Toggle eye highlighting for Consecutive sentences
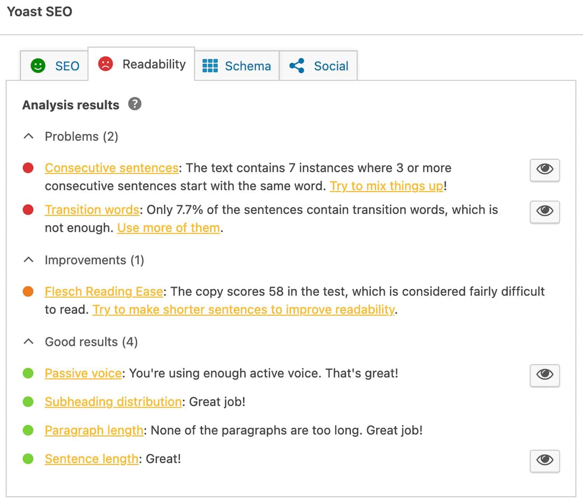The width and height of the screenshot is (583, 502). [544, 169]
